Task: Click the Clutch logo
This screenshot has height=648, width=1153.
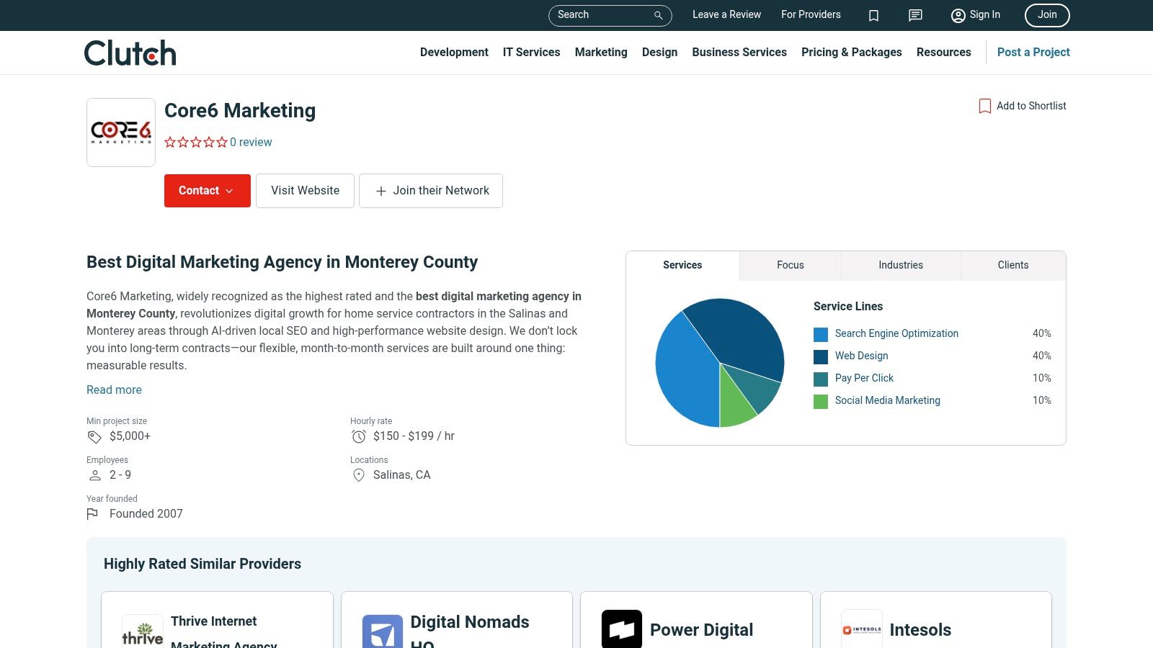Action: [x=129, y=52]
